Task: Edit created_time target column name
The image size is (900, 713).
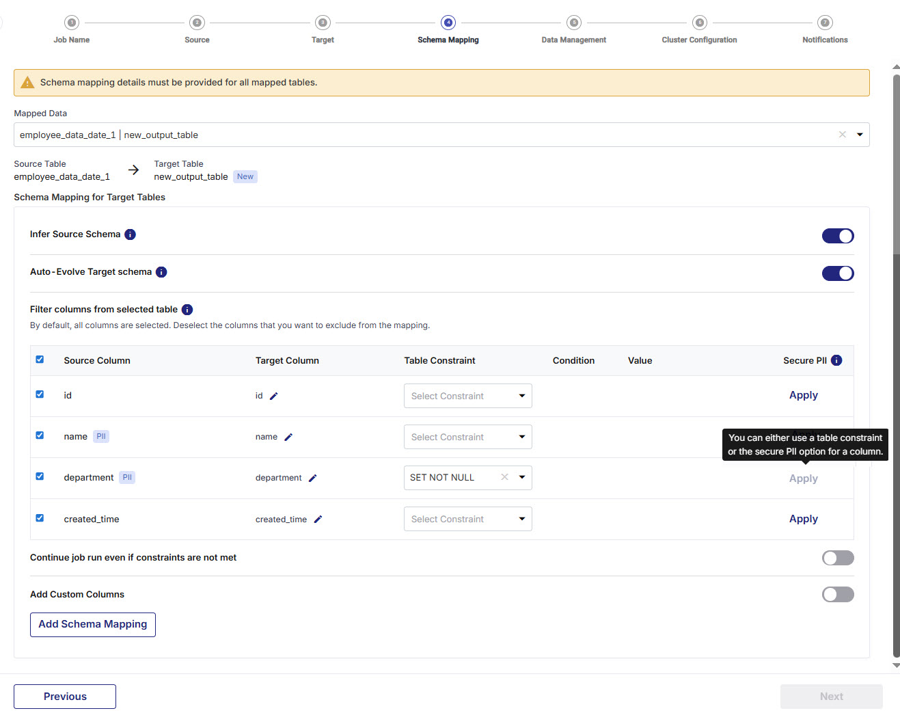Action: [318, 520]
